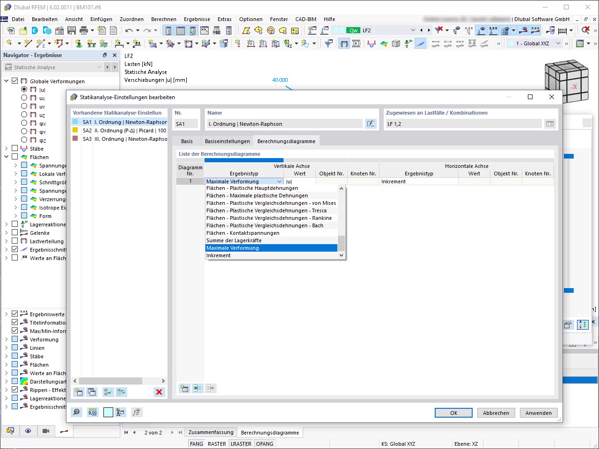Viewport: 599px width, 449px height.
Task: Click the show result values eye icon
Action: (524, 30)
